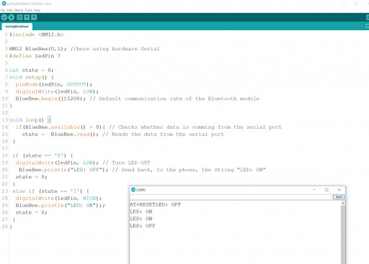Minimize the COM5 serial monitor window
The width and height of the screenshot is (369, 264).
click(314, 190)
